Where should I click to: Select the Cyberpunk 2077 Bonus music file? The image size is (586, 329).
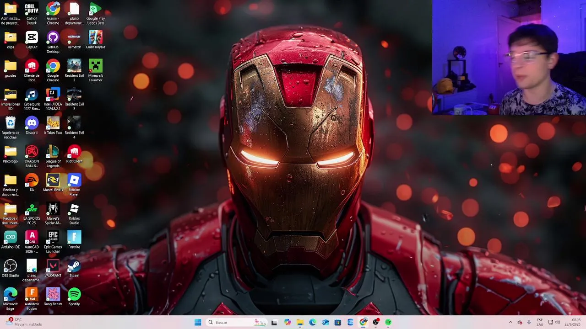[x=32, y=100]
